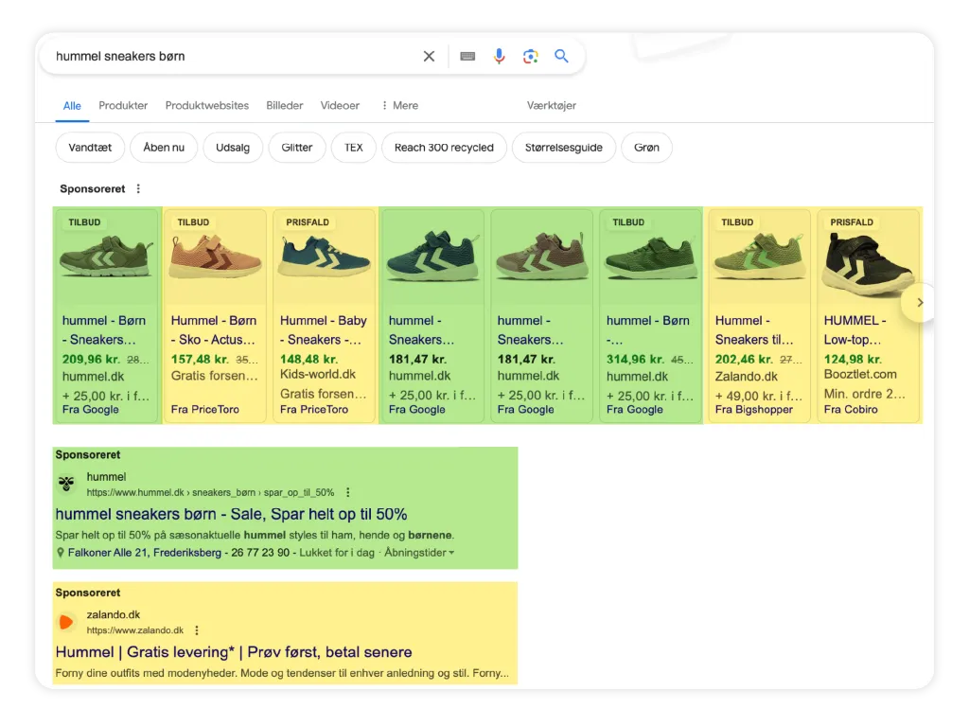Open the Mere menu in search tabs
969x726 pixels.
coord(400,106)
